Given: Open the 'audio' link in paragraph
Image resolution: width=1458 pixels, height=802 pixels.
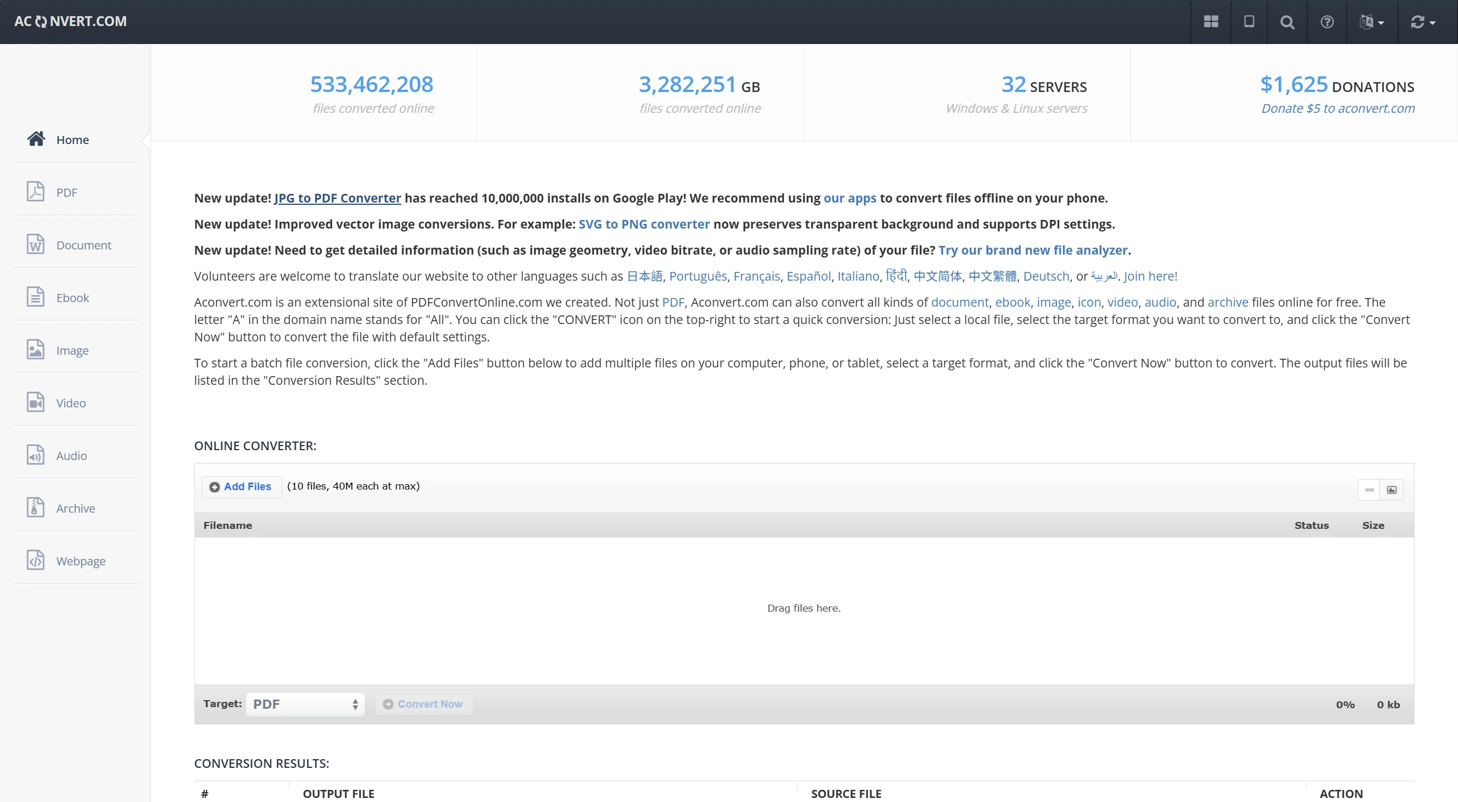Looking at the screenshot, I should point(1160,303).
